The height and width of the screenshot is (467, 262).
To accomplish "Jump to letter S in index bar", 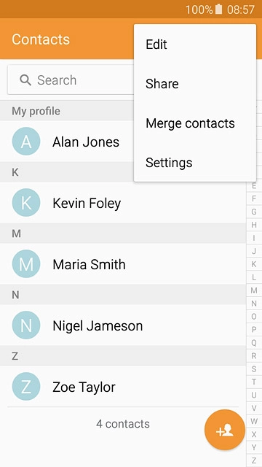I will 254,369.
